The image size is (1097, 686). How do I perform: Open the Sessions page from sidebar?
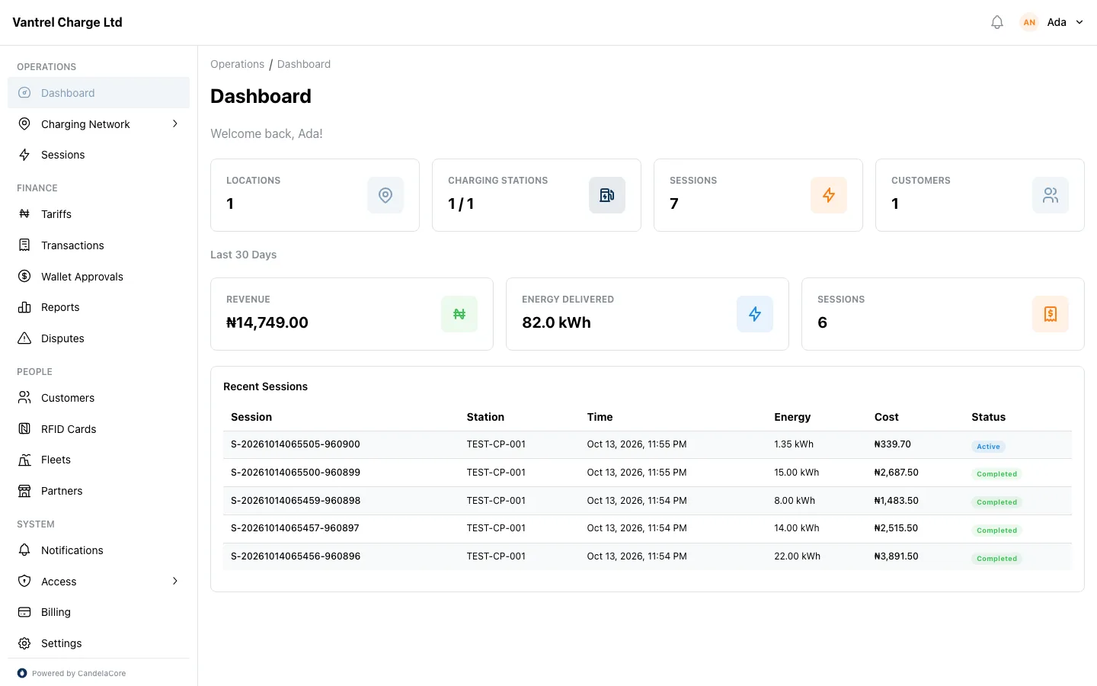click(x=98, y=155)
